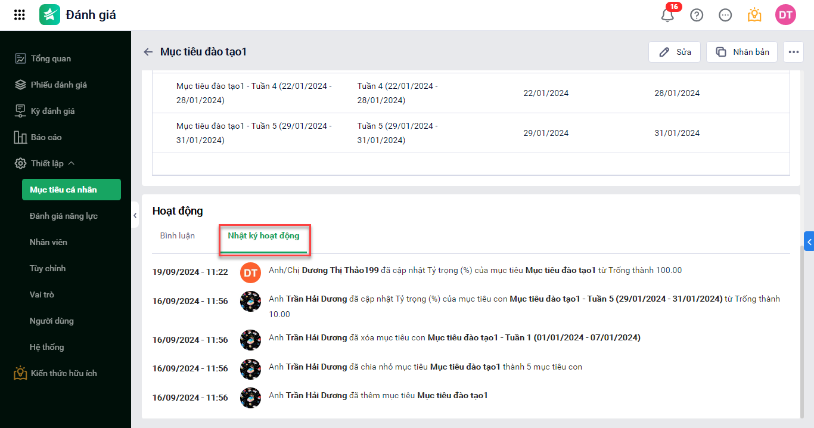Collapse the Thiết lập menu chevron

coord(71,163)
